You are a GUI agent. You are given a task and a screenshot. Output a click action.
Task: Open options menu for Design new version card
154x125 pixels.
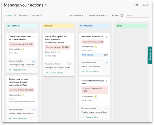(x=34, y=79)
